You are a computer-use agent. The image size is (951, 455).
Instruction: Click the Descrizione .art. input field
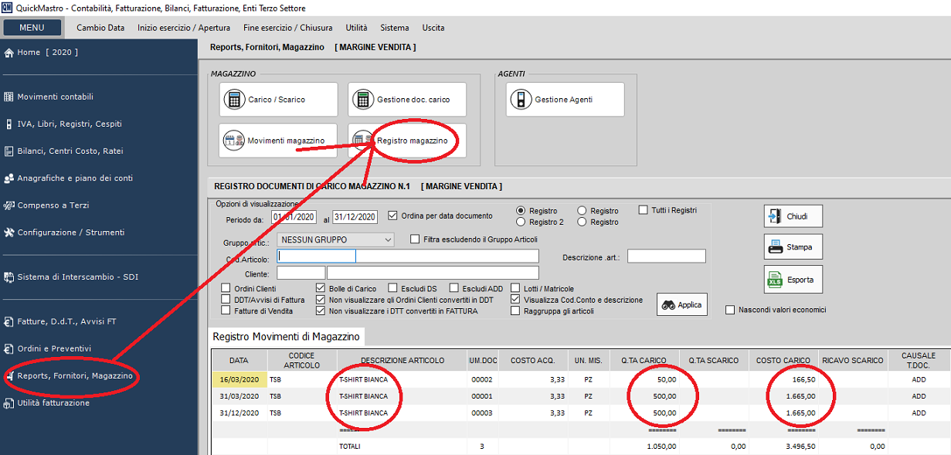(x=666, y=256)
